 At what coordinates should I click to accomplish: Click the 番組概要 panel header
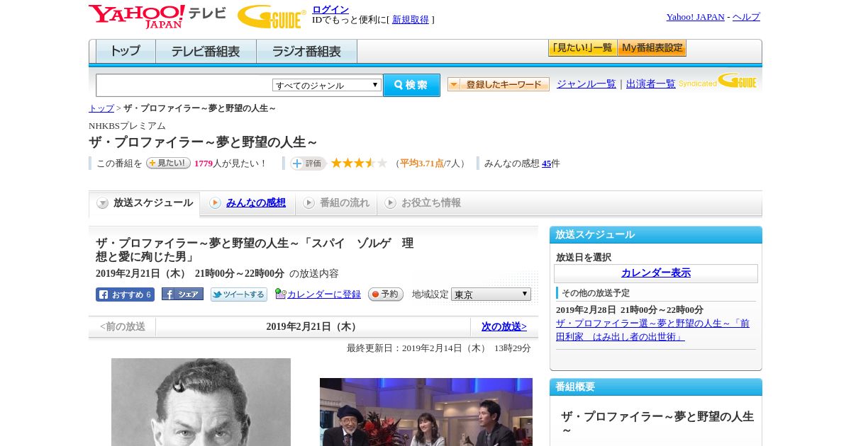(656, 387)
